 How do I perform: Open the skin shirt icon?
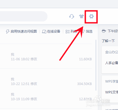pos(81,16)
